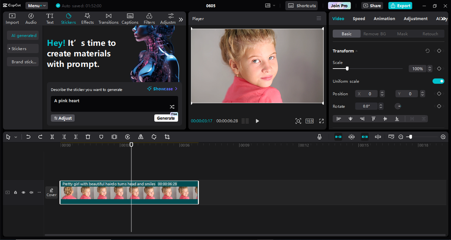
Task: Open the Transitions tab
Action: click(x=109, y=19)
